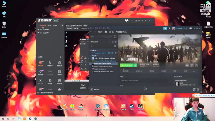
Task: Open the three-dots more links menu on game page
Action: click(193, 71)
